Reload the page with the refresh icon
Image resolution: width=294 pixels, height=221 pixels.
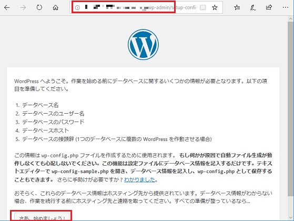[39, 7]
